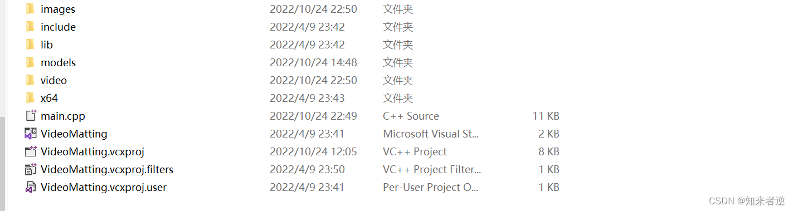Select the VideoMatting.vcxproj.user file name
This screenshot has width=793, height=211.
(x=104, y=187)
